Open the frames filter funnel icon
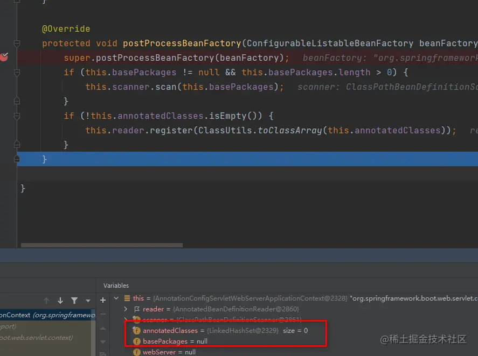The image size is (478, 356). click(x=74, y=301)
